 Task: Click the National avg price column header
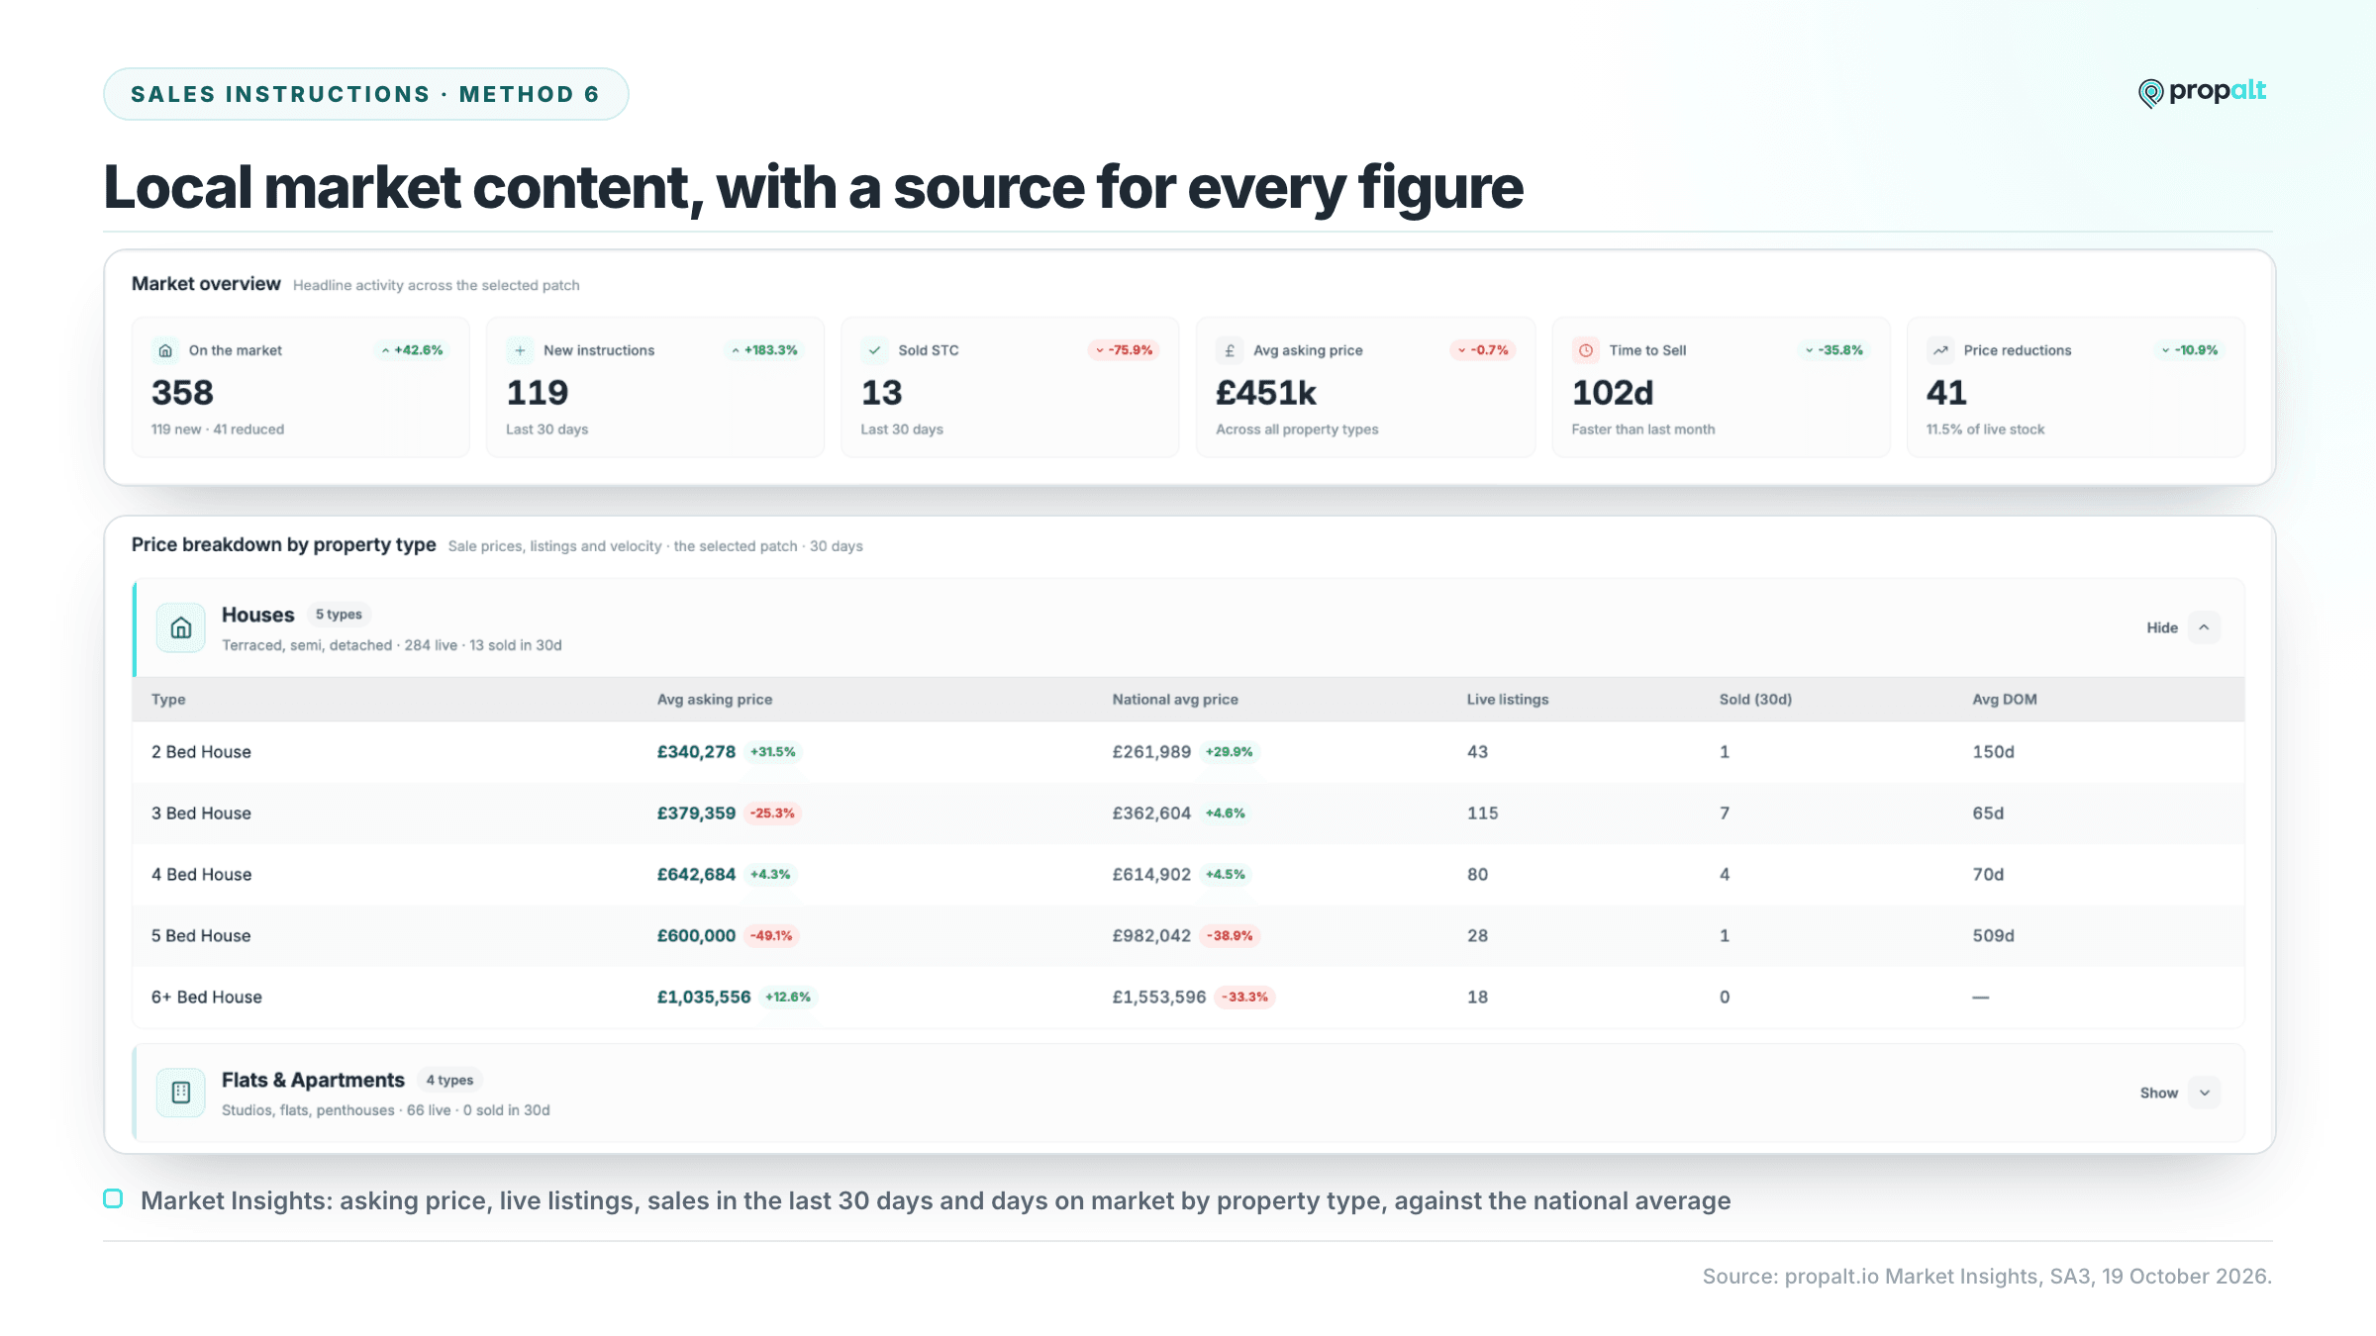click(1175, 699)
